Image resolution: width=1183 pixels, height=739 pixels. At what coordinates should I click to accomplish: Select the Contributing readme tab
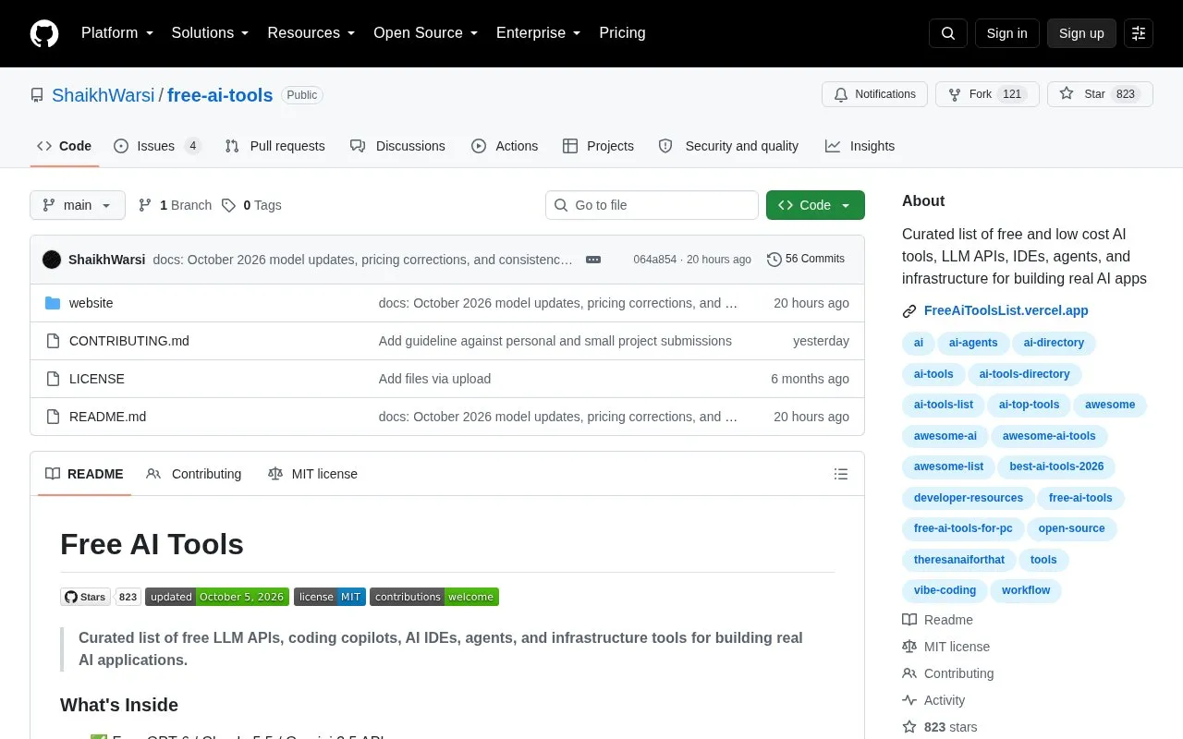[194, 474]
